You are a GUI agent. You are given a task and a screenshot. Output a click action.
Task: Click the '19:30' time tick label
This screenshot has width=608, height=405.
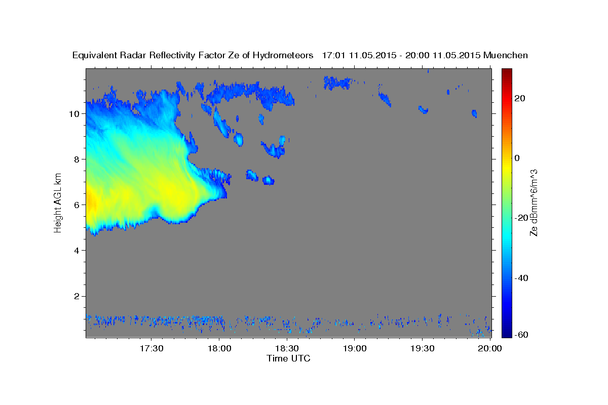422,349
